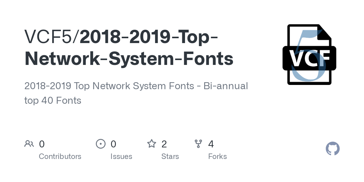364x182 pixels.
Task: Click the 4 beside the fork icon
Action: (211, 144)
